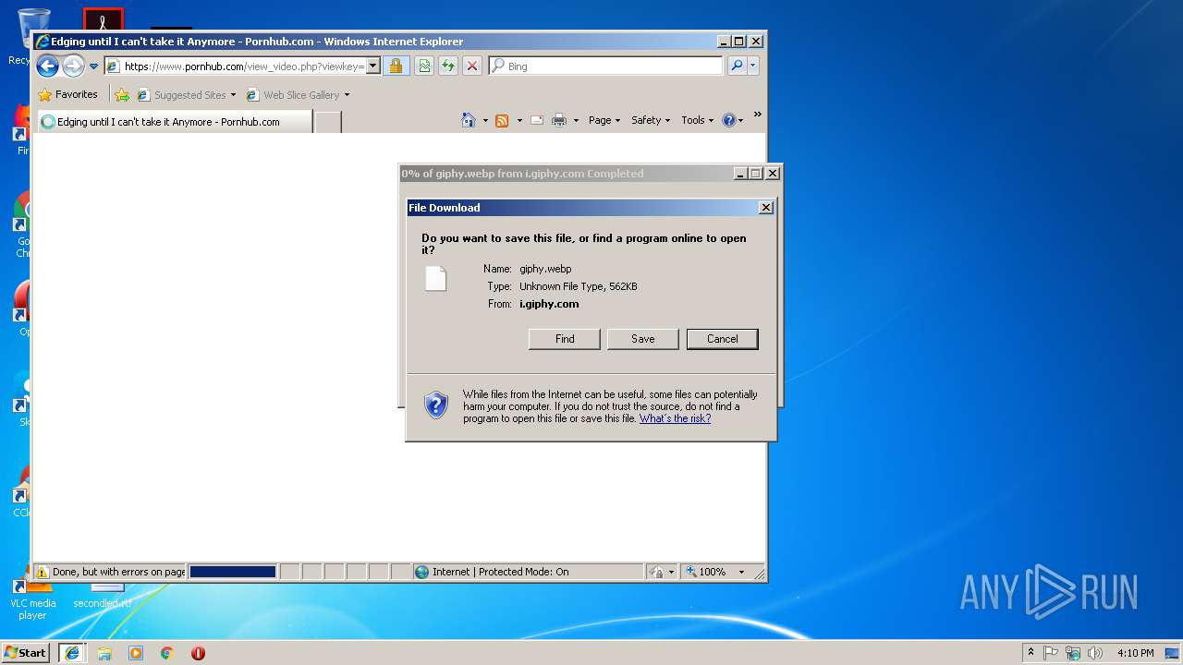The image size is (1183, 665).
Task: Launch Chrome from the taskbar
Action: click(x=167, y=653)
